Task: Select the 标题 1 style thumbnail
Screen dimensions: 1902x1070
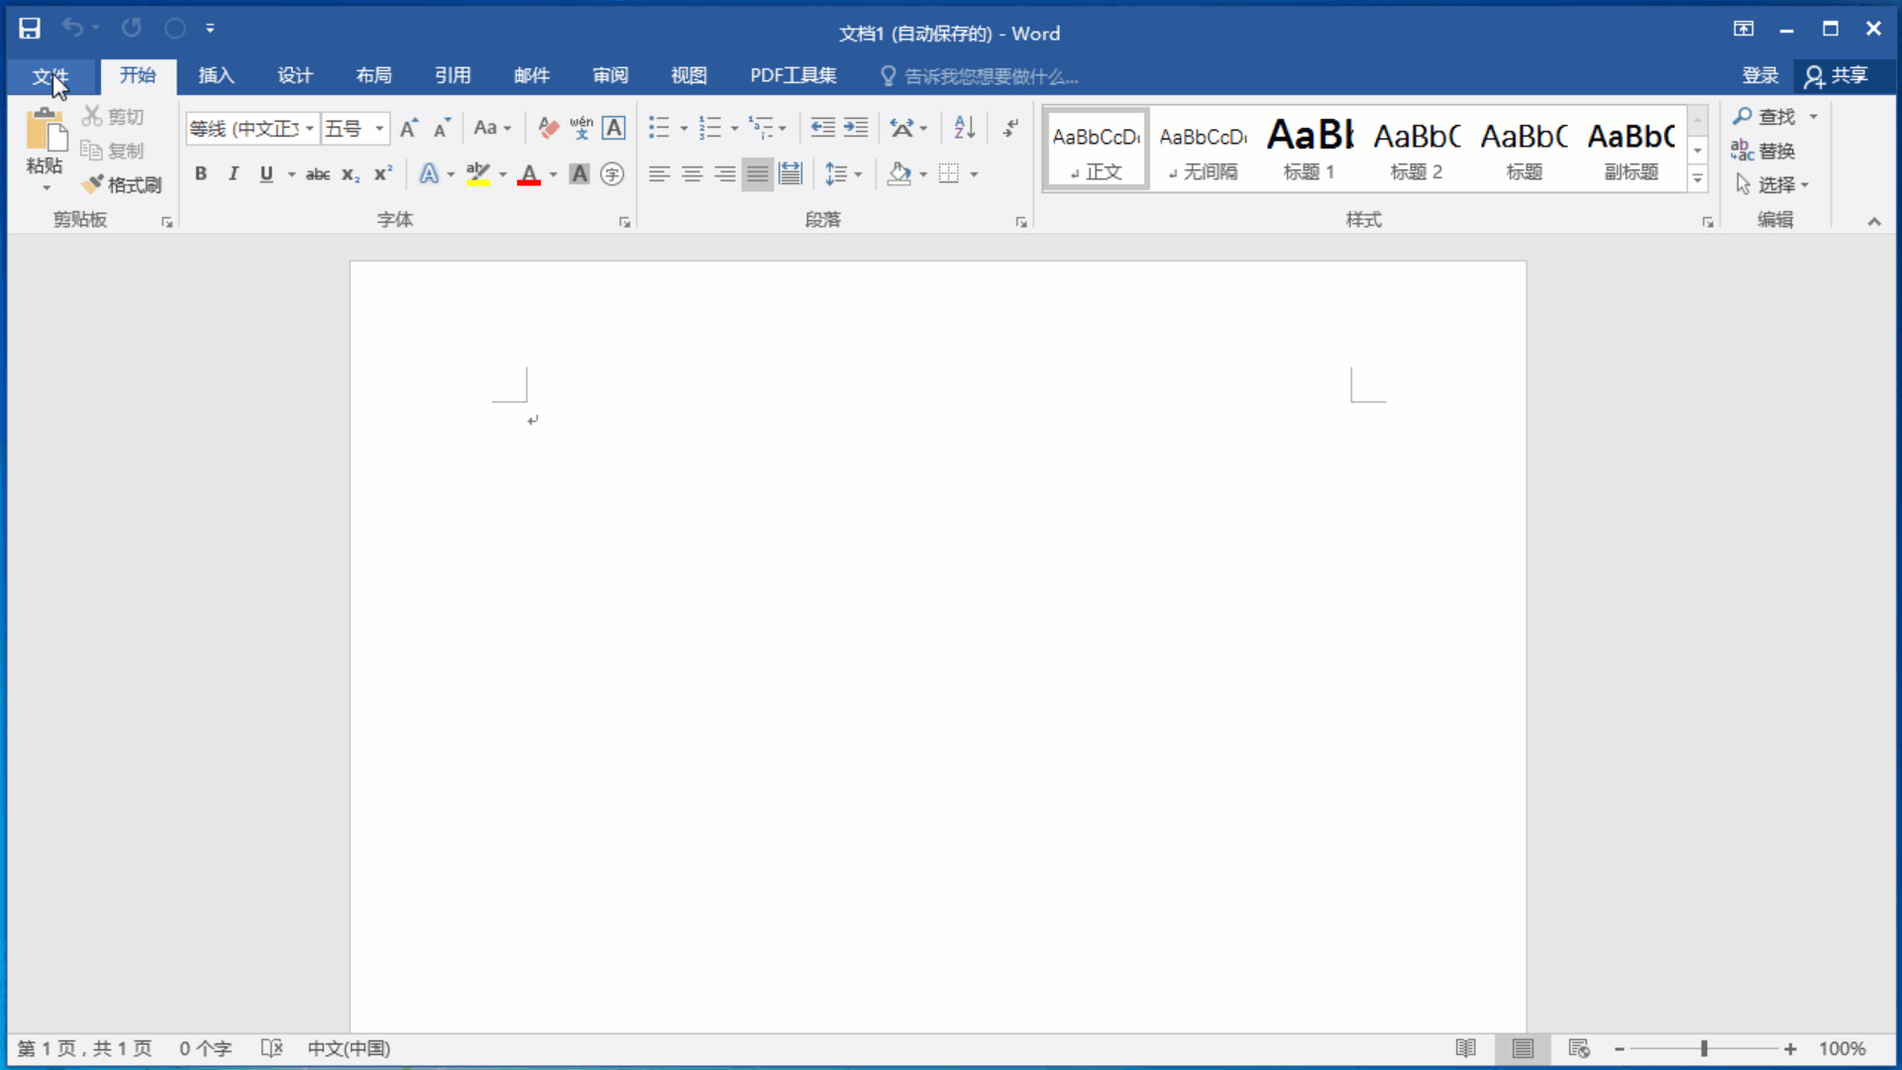Action: click(1310, 149)
